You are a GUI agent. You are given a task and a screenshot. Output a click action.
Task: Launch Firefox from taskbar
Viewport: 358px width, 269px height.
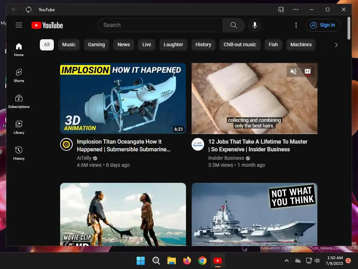coord(187,261)
